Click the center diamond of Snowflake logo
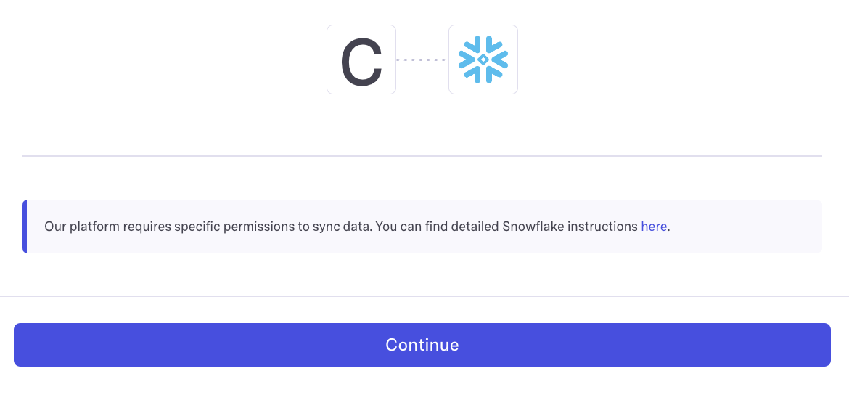 pyautogui.click(x=483, y=59)
